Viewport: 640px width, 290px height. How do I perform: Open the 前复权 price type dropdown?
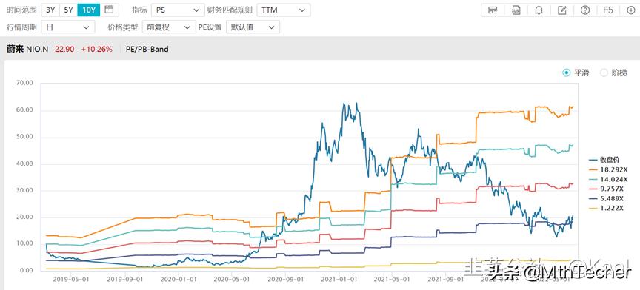[169, 27]
